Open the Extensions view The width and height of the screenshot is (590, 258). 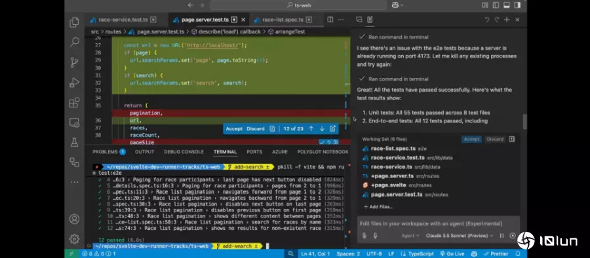(x=74, y=103)
